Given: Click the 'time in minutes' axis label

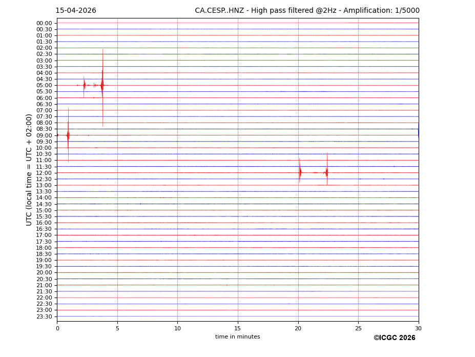Looking at the screenshot, I should point(237,337).
